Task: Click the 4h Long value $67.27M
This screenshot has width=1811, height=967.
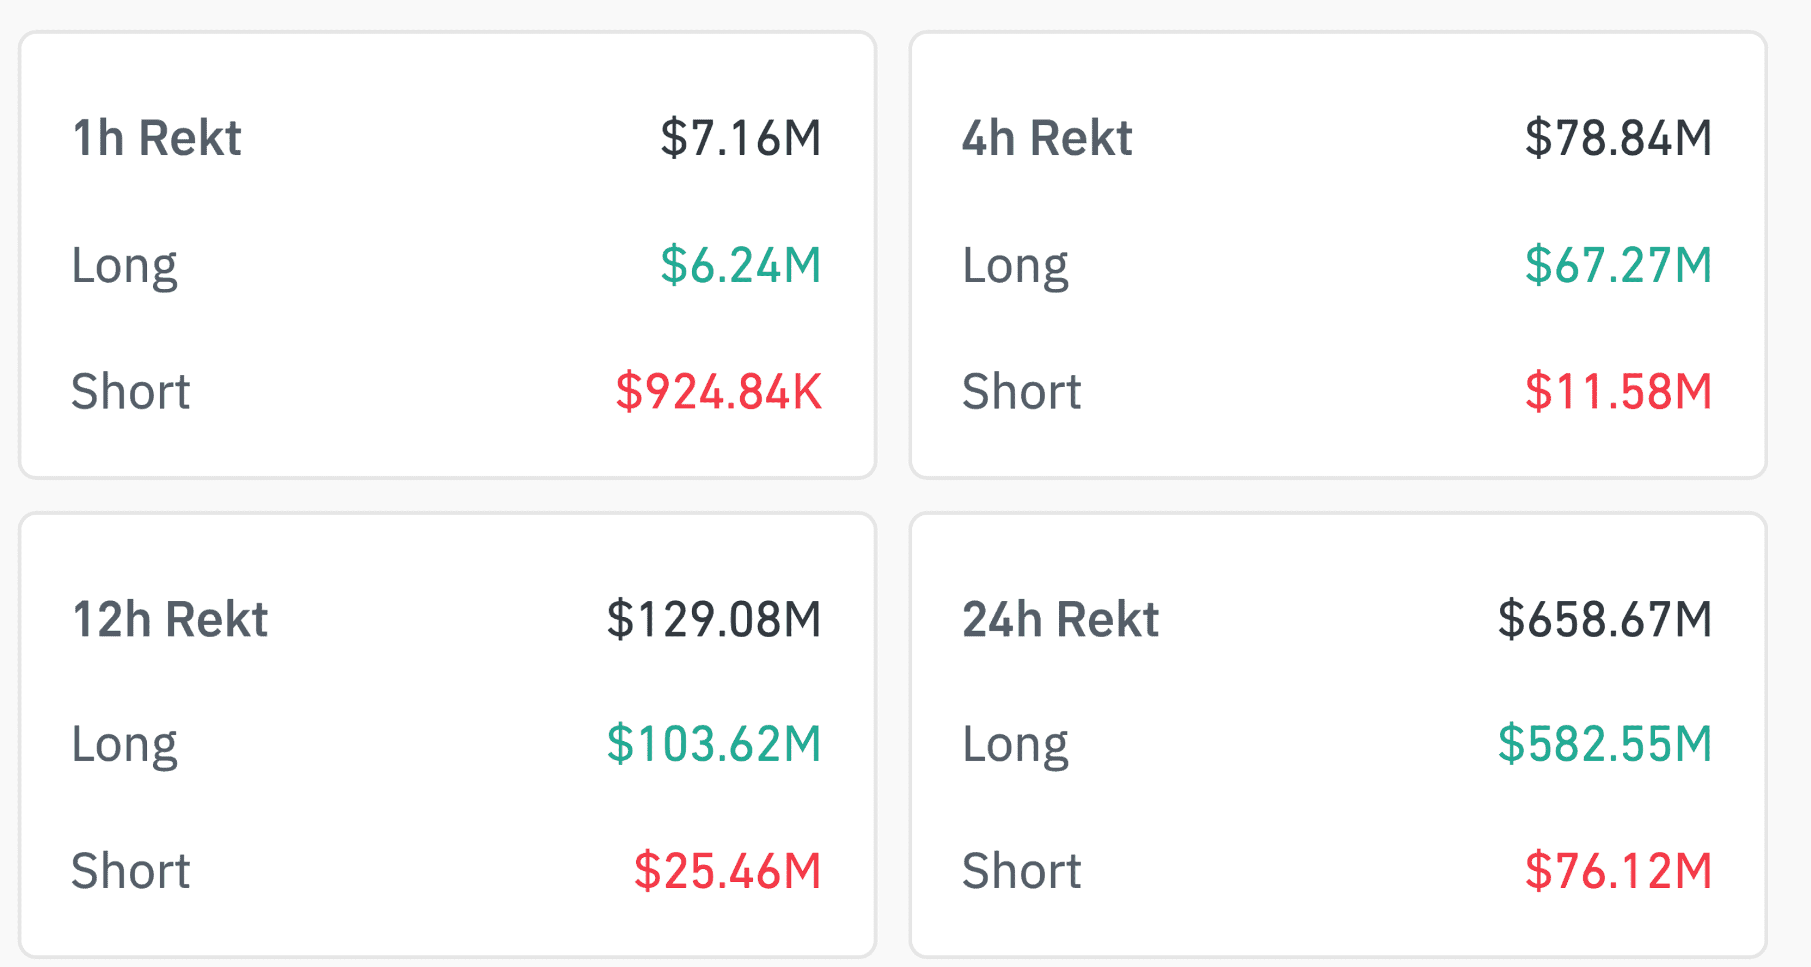Action: [x=1618, y=265]
